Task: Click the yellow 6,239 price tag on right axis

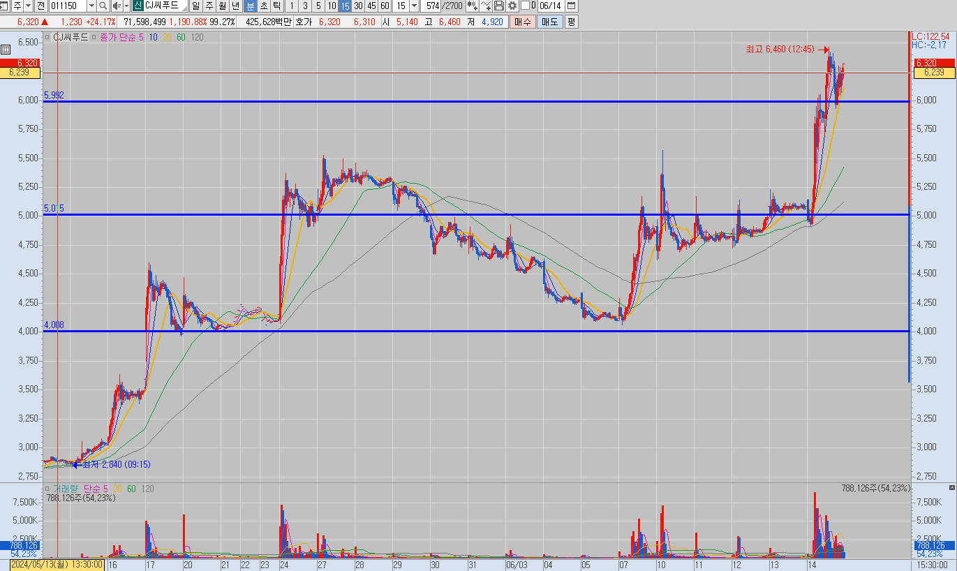Action: [933, 72]
